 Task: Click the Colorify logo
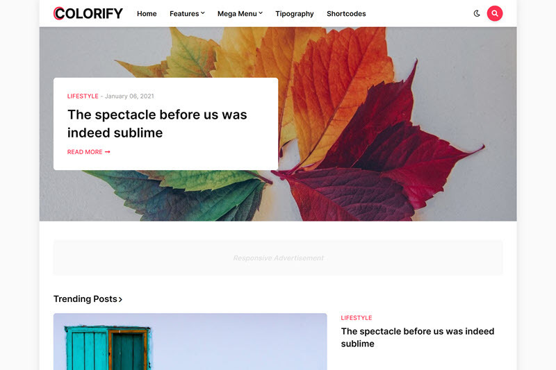tap(88, 13)
